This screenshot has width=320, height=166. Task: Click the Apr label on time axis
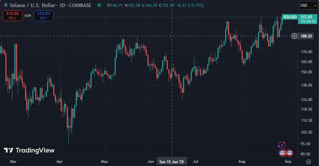click(60, 161)
